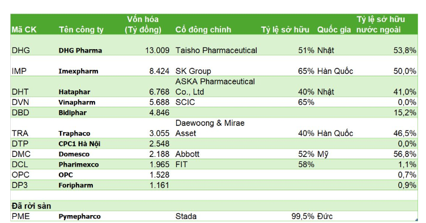
Task: Select the Domesco 56,8% value
Action: (405, 154)
